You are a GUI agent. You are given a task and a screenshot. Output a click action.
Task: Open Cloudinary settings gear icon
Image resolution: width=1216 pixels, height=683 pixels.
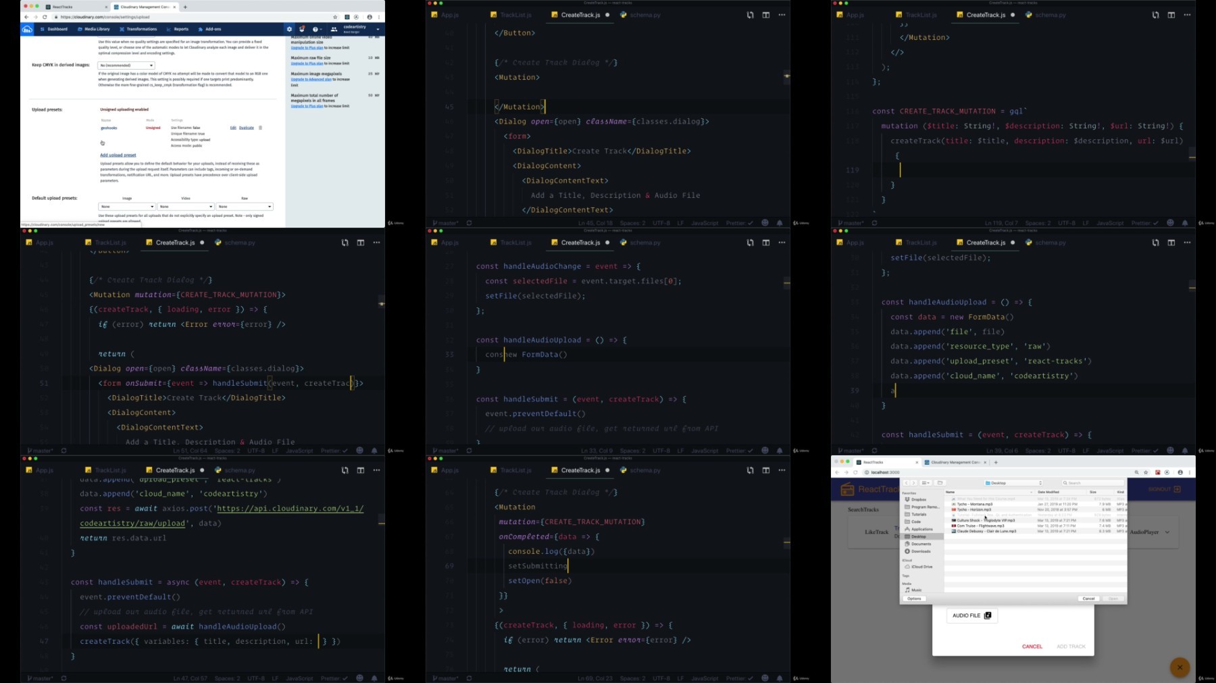[x=289, y=29]
